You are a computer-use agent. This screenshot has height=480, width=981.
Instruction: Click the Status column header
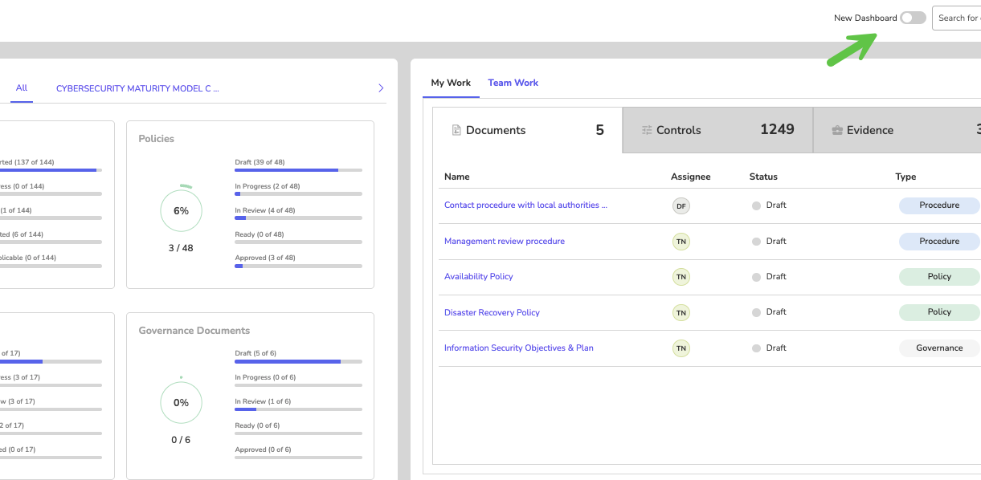(763, 177)
